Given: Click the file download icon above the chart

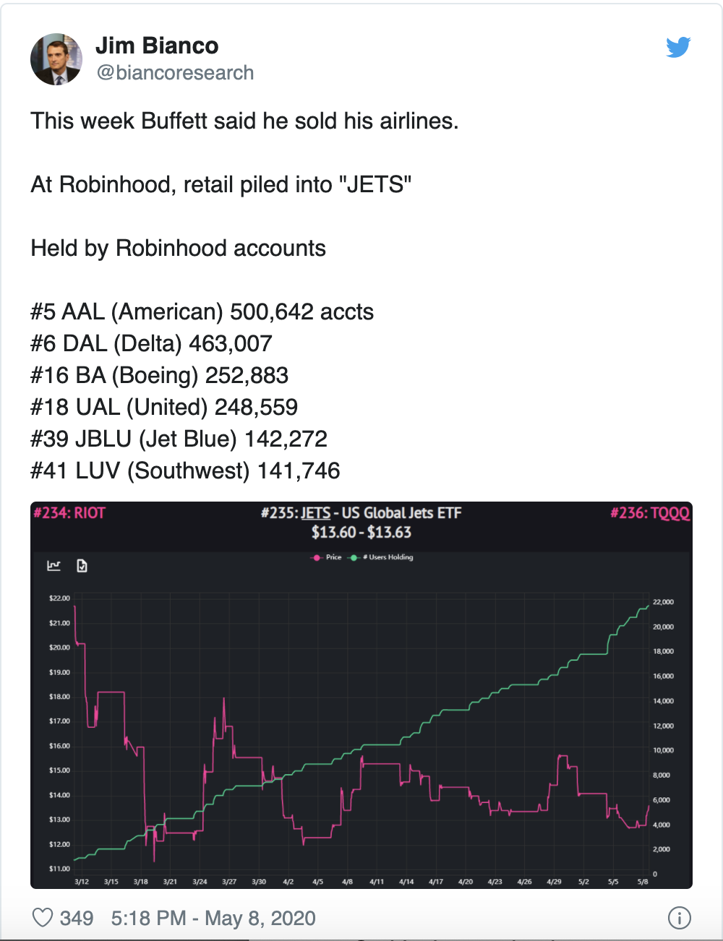Looking at the screenshot, I should pyautogui.click(x=82, y=565).
